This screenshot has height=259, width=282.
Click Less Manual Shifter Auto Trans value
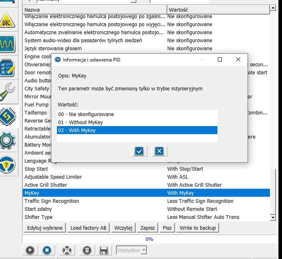pos(203,217)
